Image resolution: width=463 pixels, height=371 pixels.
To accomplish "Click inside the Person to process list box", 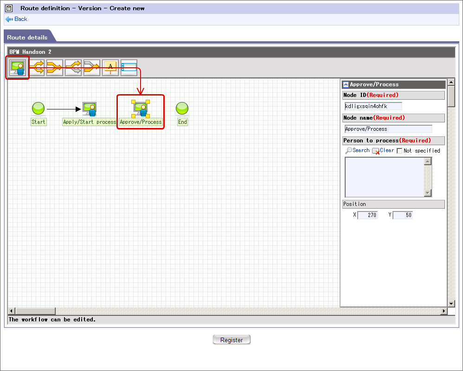I will point(385,177).
